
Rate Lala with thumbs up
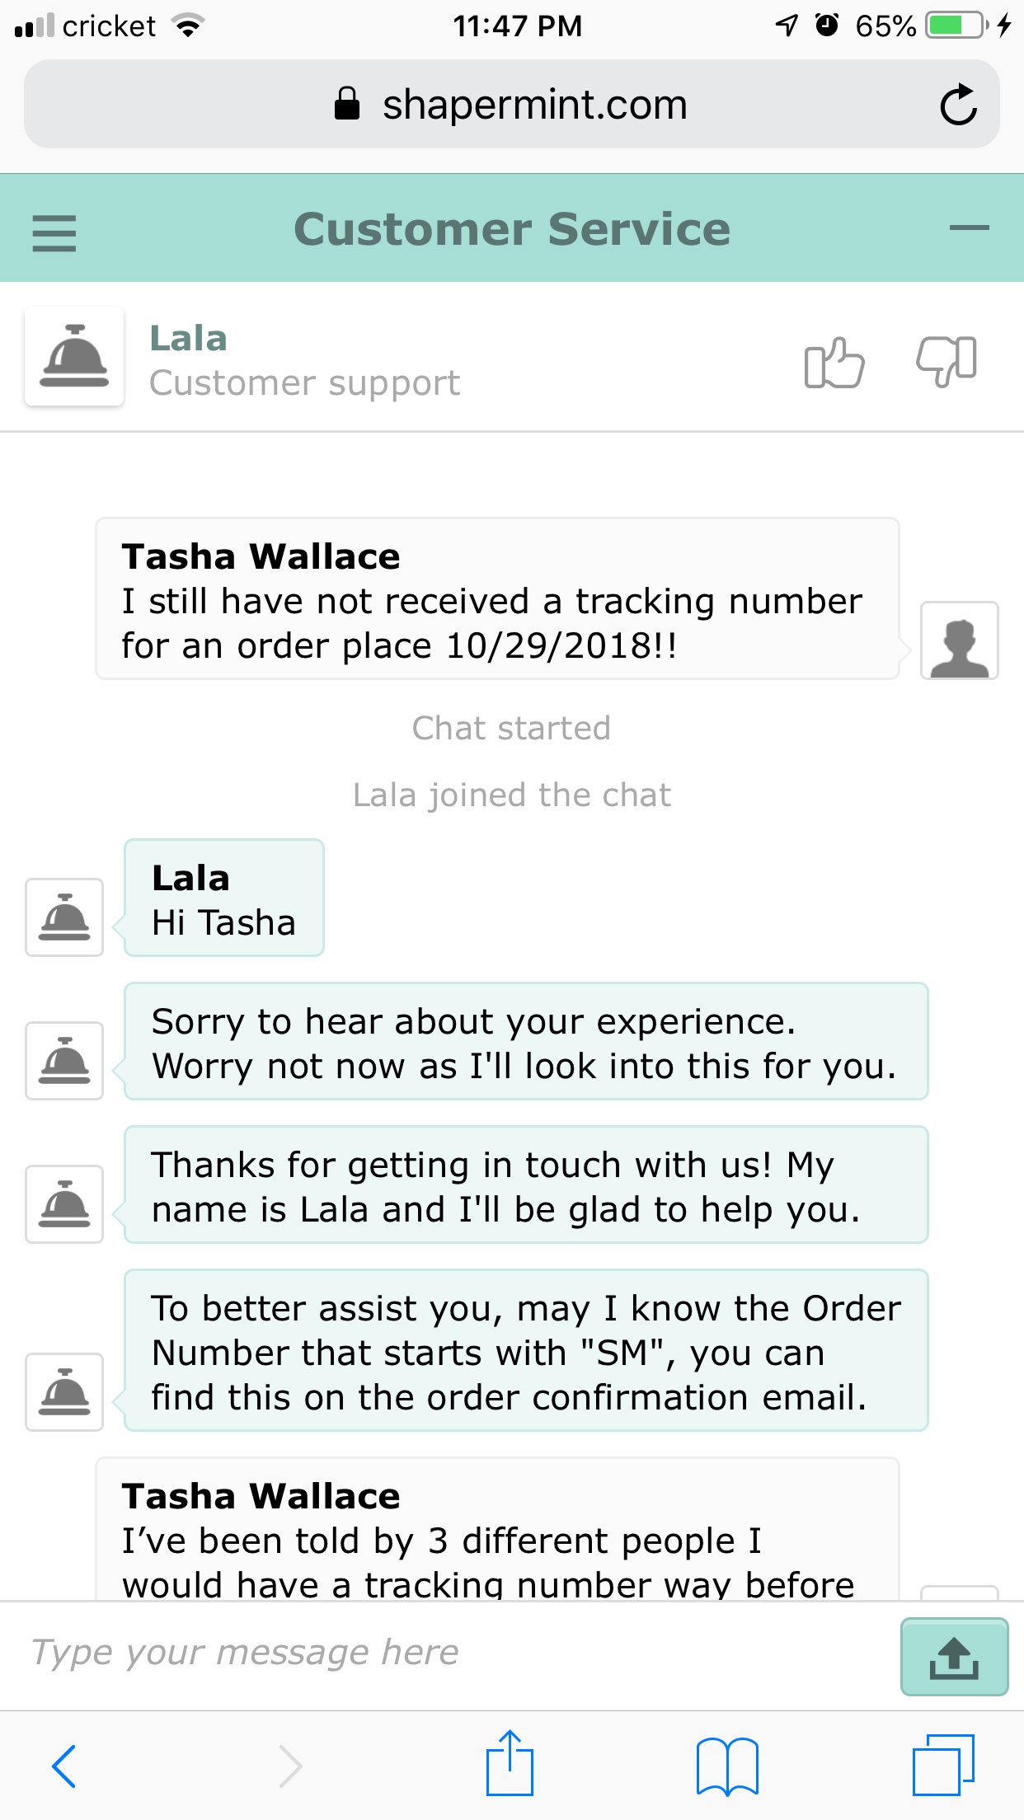834,363
